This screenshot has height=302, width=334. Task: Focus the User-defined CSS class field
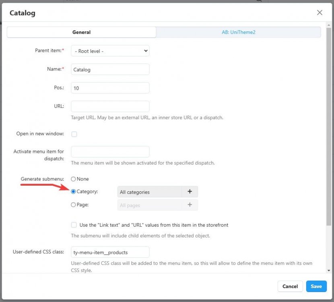pos(110,252)
